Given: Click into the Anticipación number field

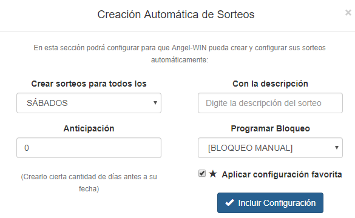Looking at the screenshot, I should (x=89, y=148).
